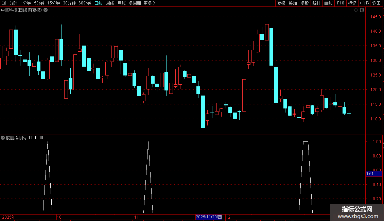Toggle the side panel icon at top-left
Image resolution: width=384 pixels, height=221 pixels.
[x=4, y=3]
